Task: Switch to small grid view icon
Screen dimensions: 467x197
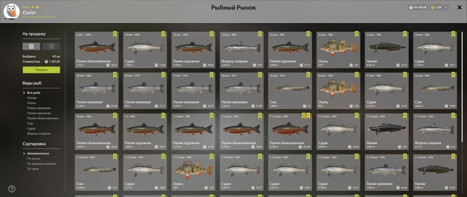Action: click(51, 46)
